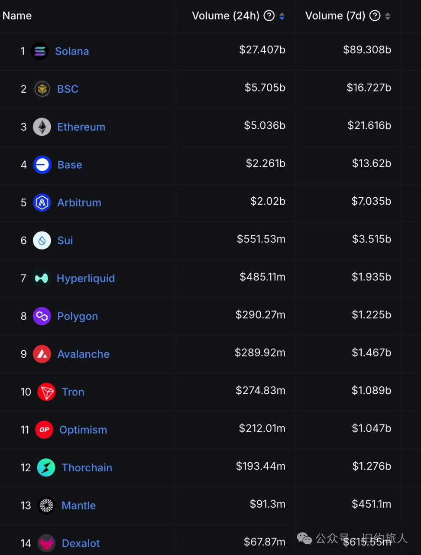
Task: Click the BSC chain logo icon
Action: click(42, 89)
